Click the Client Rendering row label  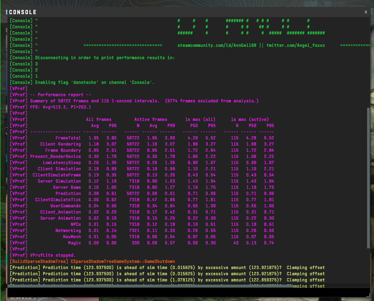pos(60,144)
